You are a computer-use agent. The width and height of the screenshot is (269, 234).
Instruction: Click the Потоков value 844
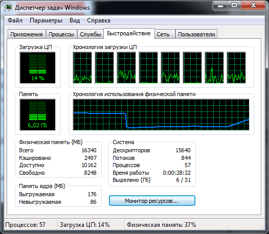tap(186, 158)
